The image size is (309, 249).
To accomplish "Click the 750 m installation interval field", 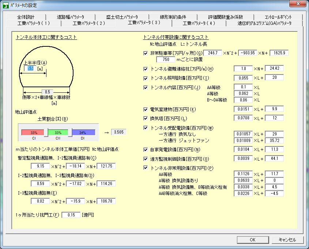I will click(x=166, y=60).
